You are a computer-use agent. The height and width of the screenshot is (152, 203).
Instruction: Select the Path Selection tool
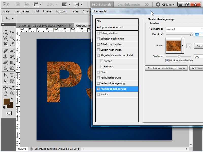click(5, 81)
